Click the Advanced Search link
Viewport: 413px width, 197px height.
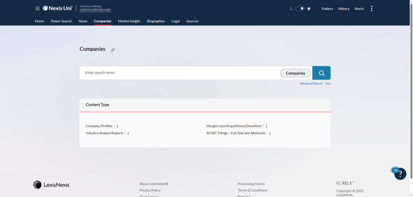(x=311, y=84)
